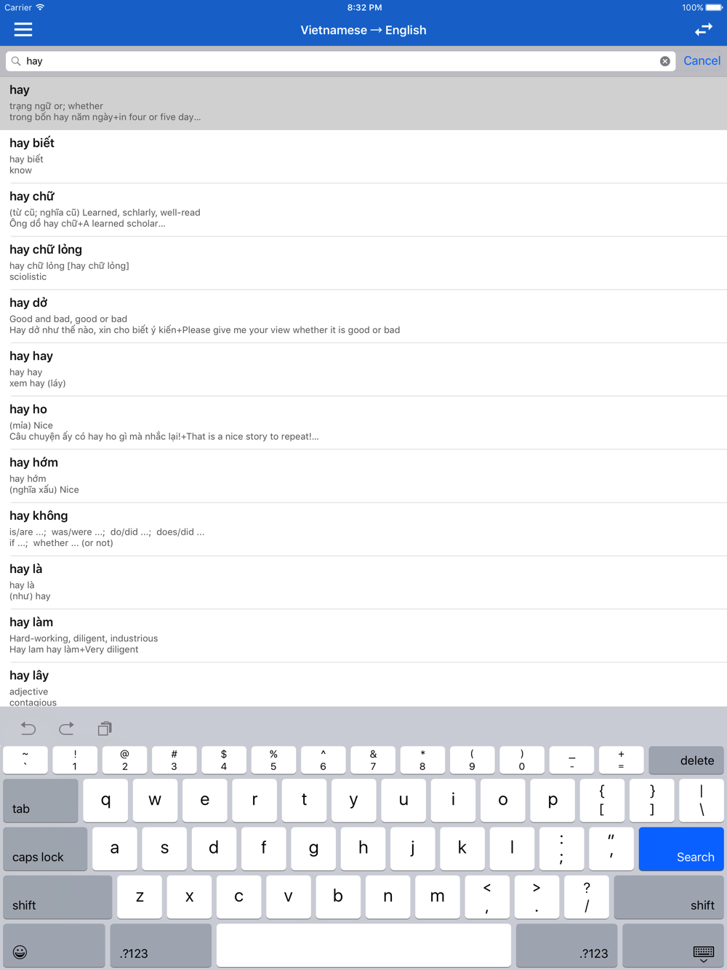Toggle the caps lock key
Screen dimensions: 727x970
coord(45,849)
